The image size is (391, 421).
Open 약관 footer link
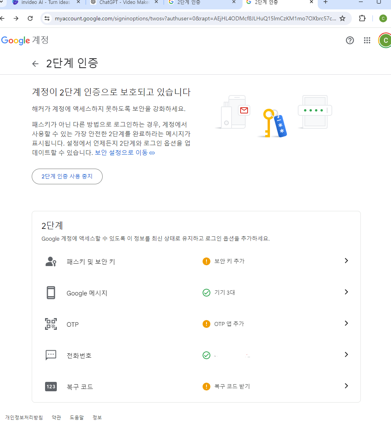pyautogui.click(x=56, y=417)
